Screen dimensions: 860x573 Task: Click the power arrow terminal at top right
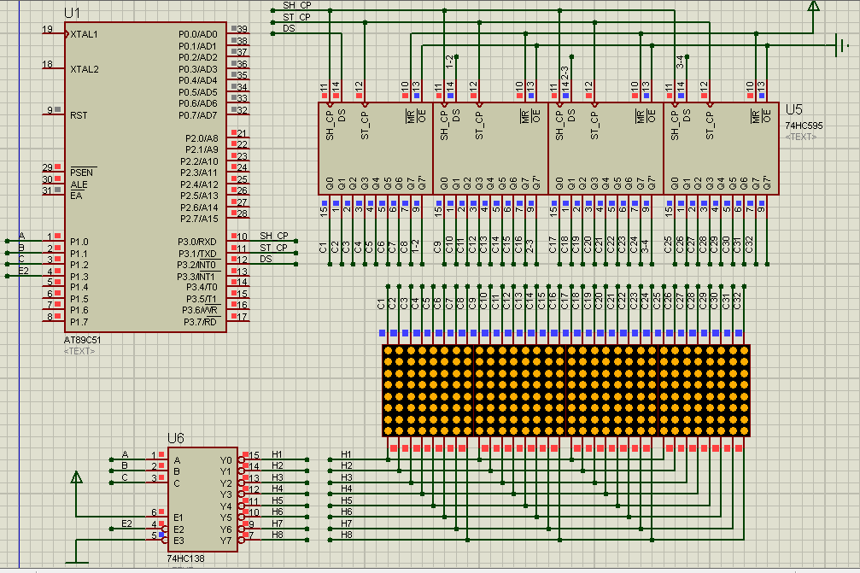tap(813, 8)
